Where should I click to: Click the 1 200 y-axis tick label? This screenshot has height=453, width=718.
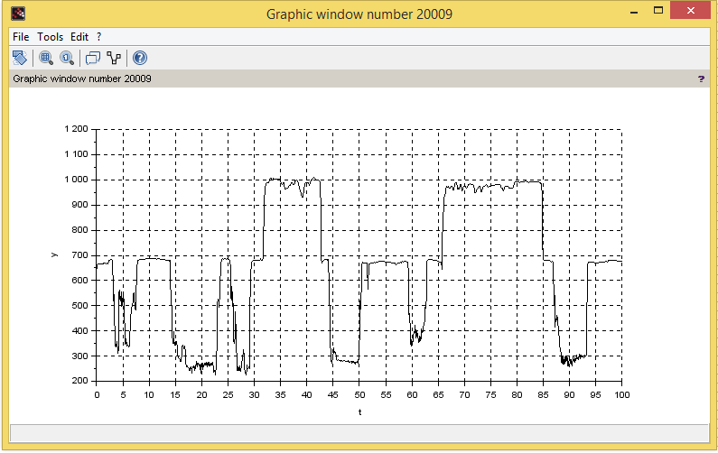tap(77, 129)
